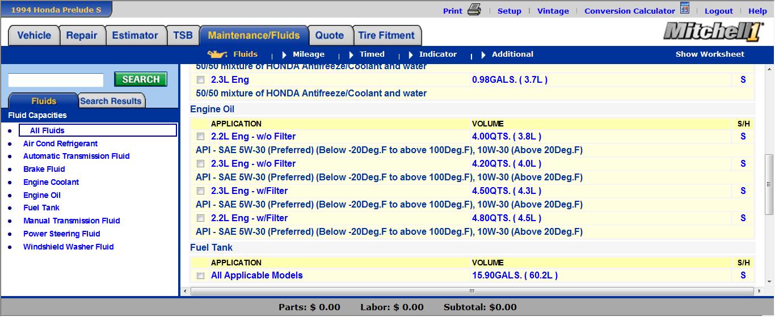Select Engine Oil in the sidebar
This screenshot has height=317, width=775.
point(42,195)
